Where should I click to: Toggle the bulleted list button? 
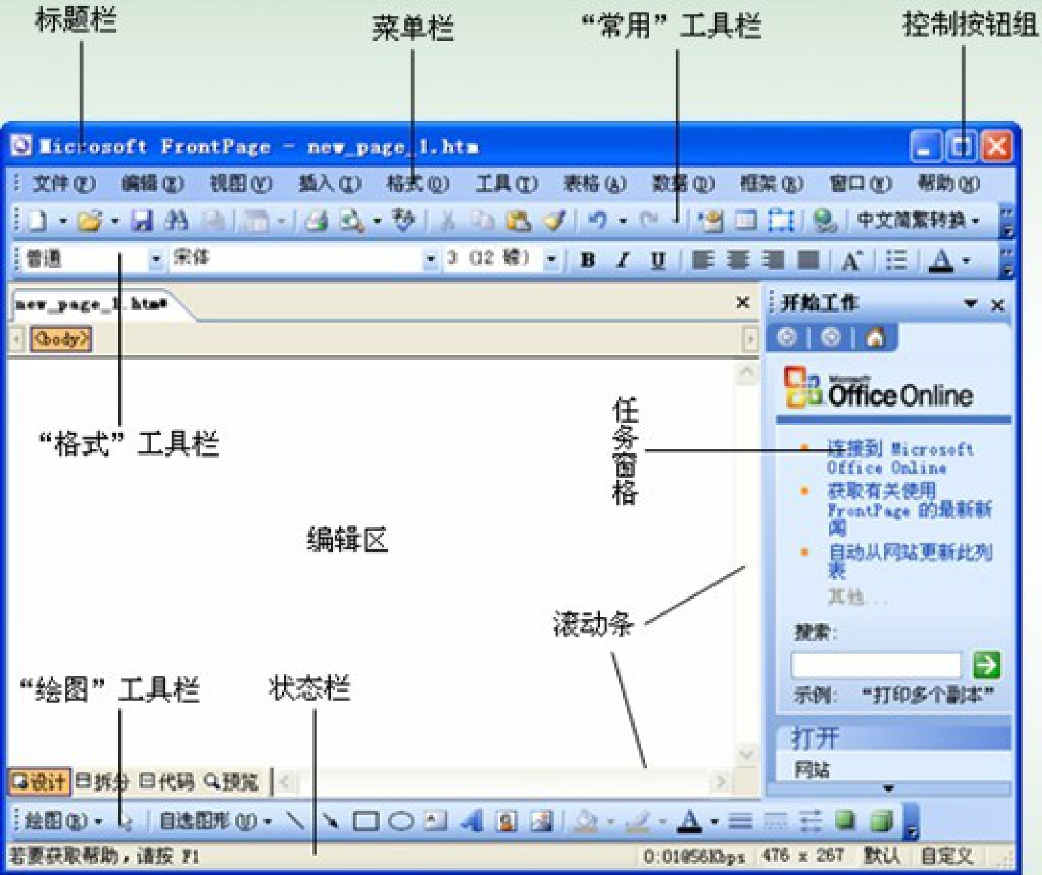pyautogui.click(x=896, y=260)
